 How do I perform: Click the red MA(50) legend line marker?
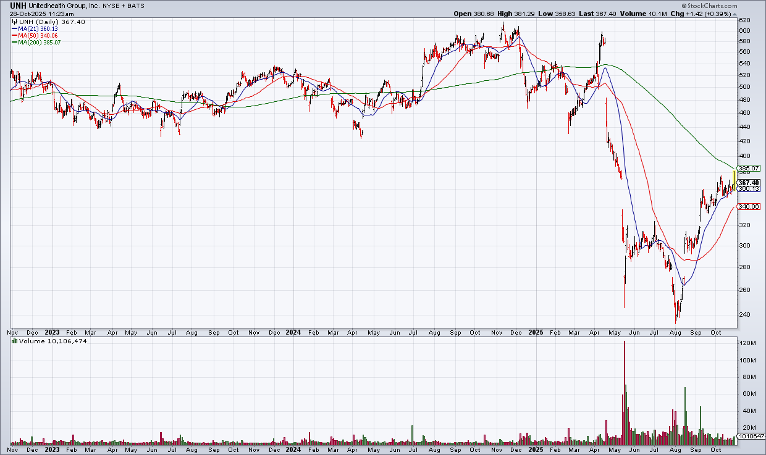point(14,35)
